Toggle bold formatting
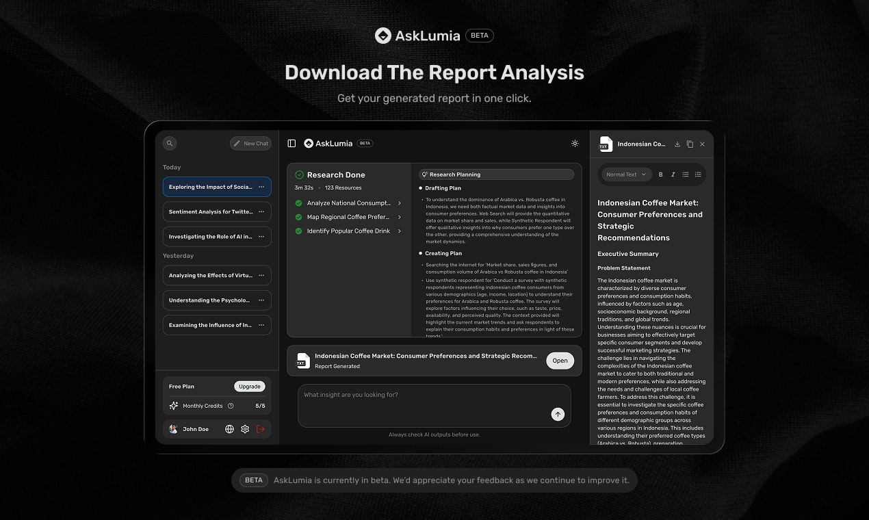This screenshot has width=869, height=520. click(660, 174)
